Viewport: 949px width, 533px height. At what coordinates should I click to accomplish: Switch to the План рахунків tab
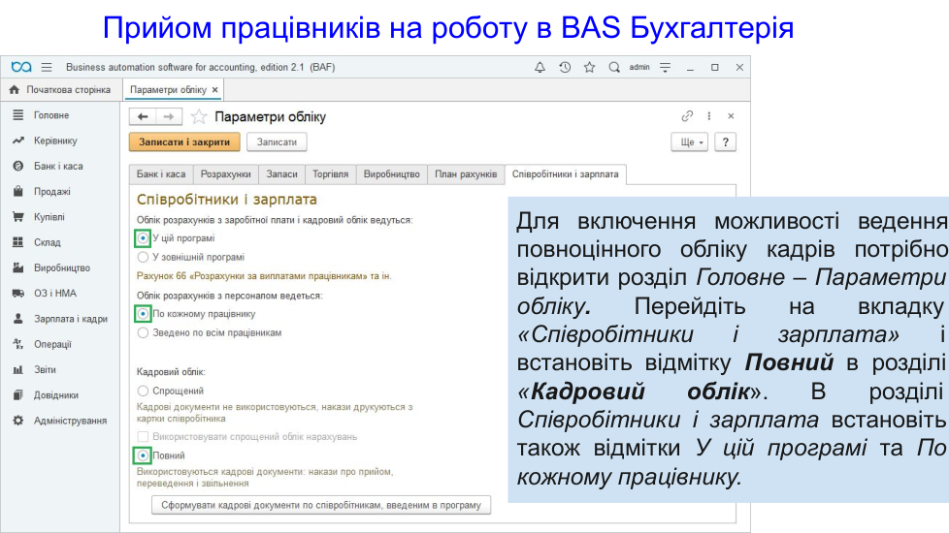466,174
